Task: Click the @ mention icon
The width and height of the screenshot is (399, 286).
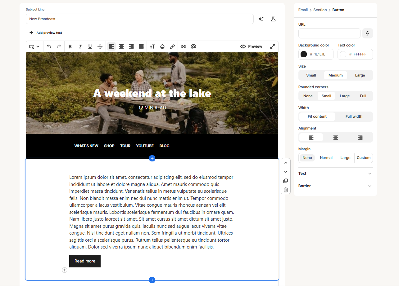Action: (x=193, y=46)
